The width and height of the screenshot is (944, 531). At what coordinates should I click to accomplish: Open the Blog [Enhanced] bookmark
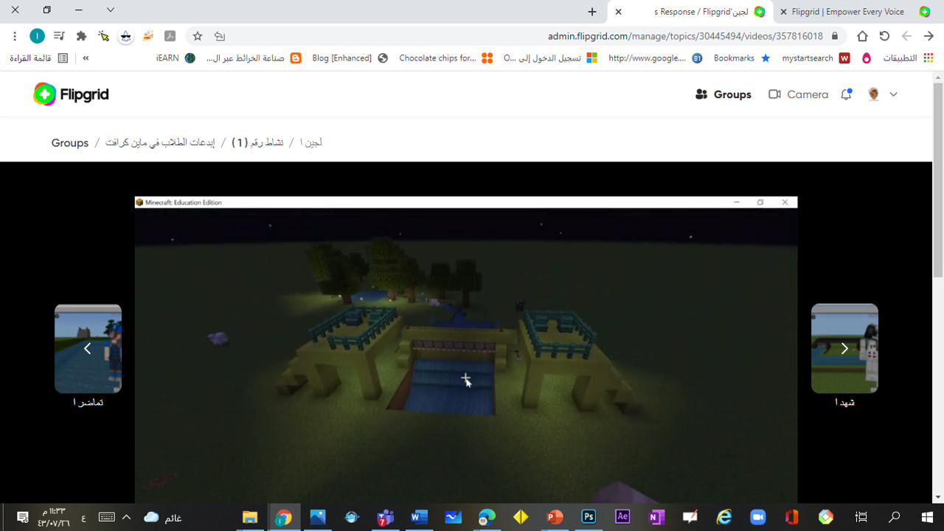coord(350,58)
